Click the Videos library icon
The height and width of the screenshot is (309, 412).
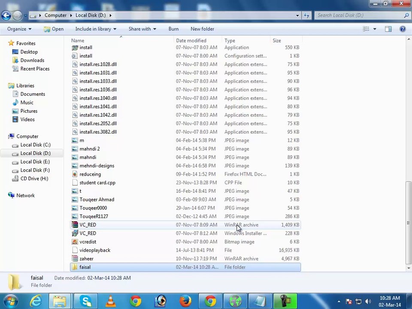coord(15,119)
